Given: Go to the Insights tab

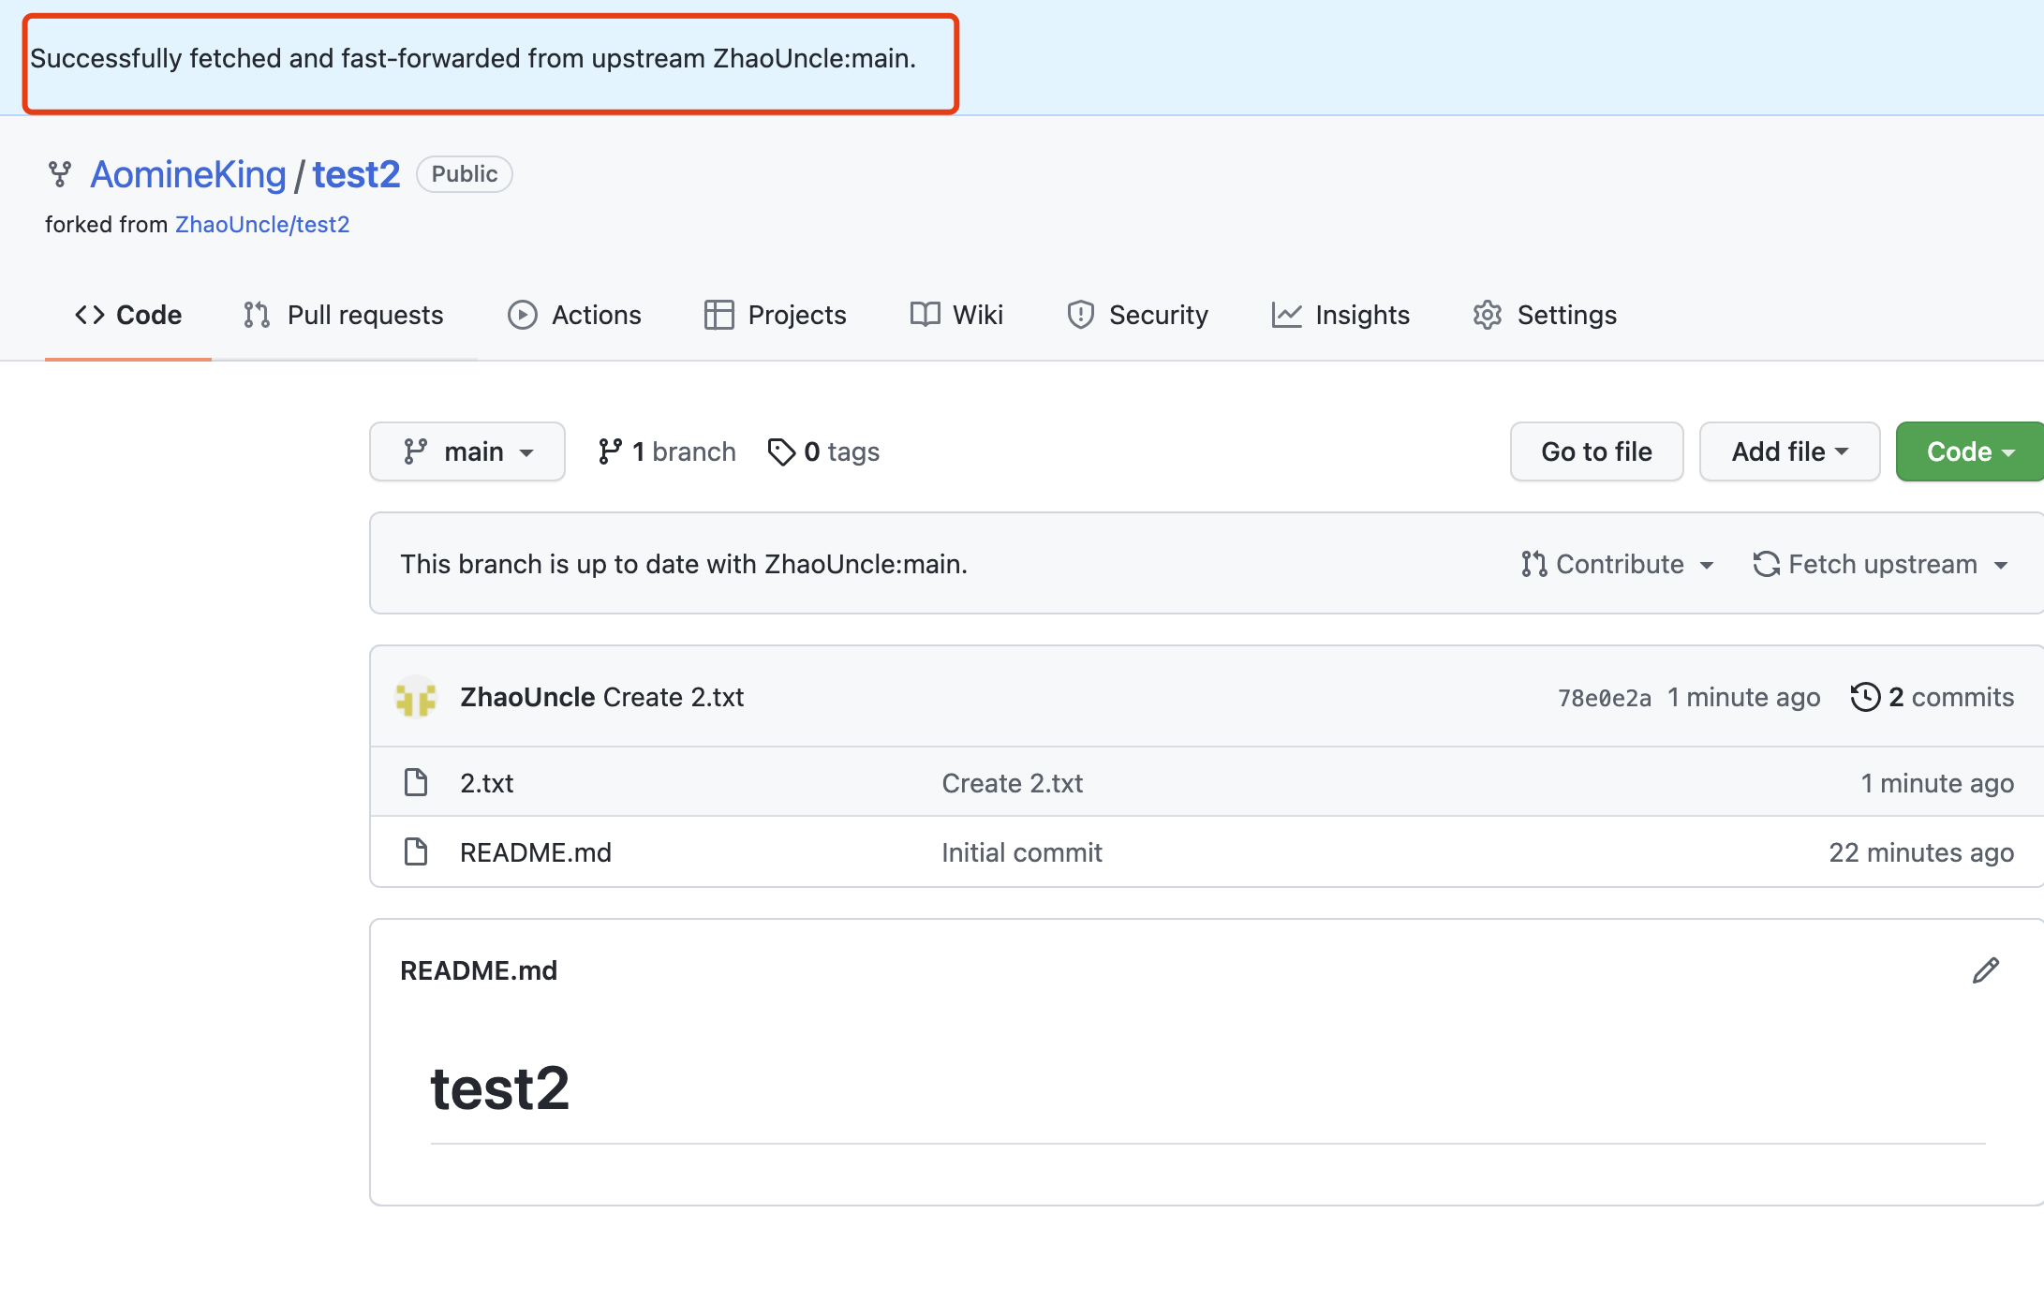Looking at the screenshot, I should [1340, 315].
